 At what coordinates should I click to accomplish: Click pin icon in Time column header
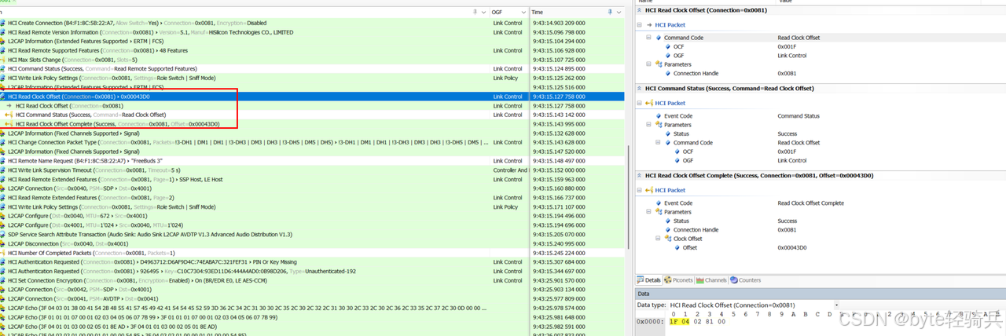click(610, 12)
